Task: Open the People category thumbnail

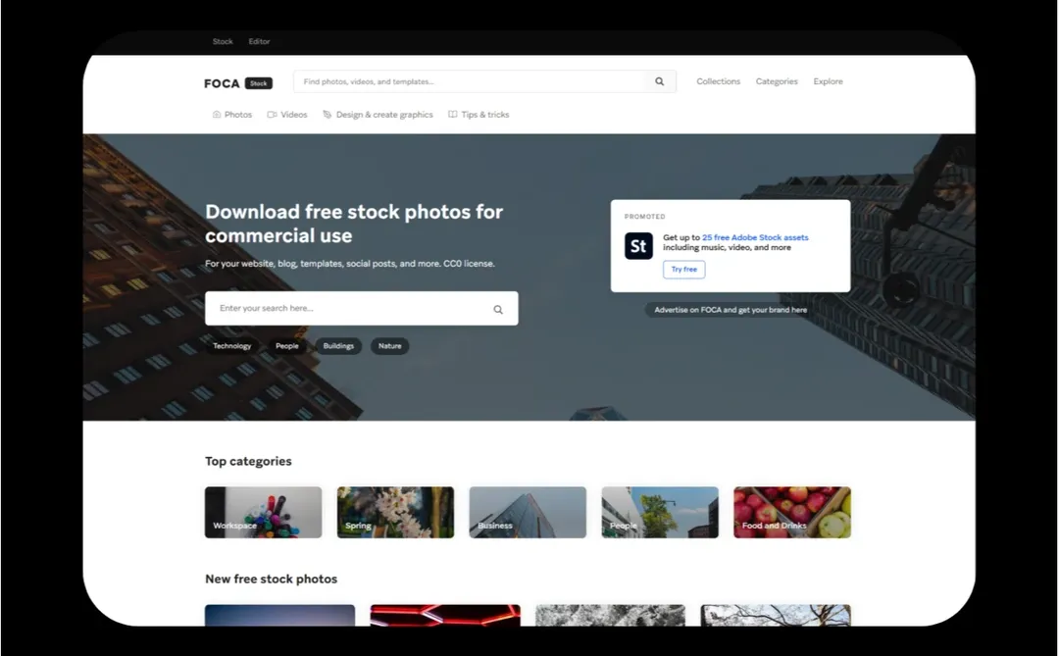Action: [660, 513]
